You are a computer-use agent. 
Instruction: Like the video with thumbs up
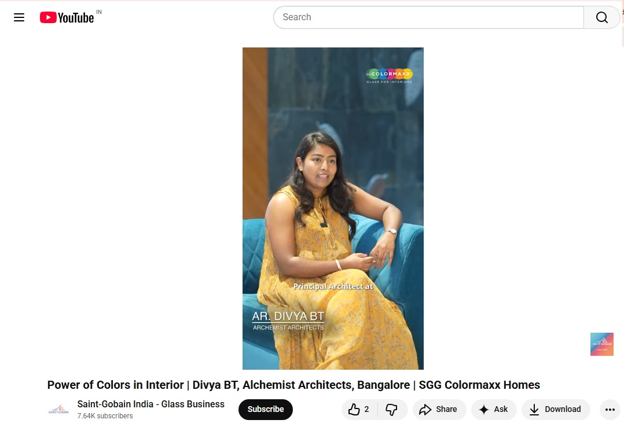(x=359, y=409)
